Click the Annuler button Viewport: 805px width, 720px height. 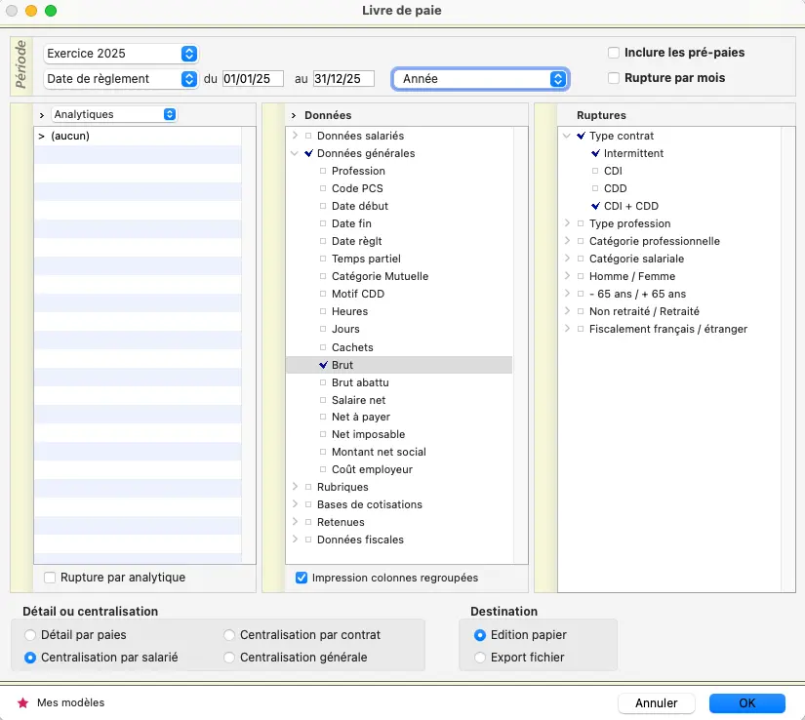point(656,703)
